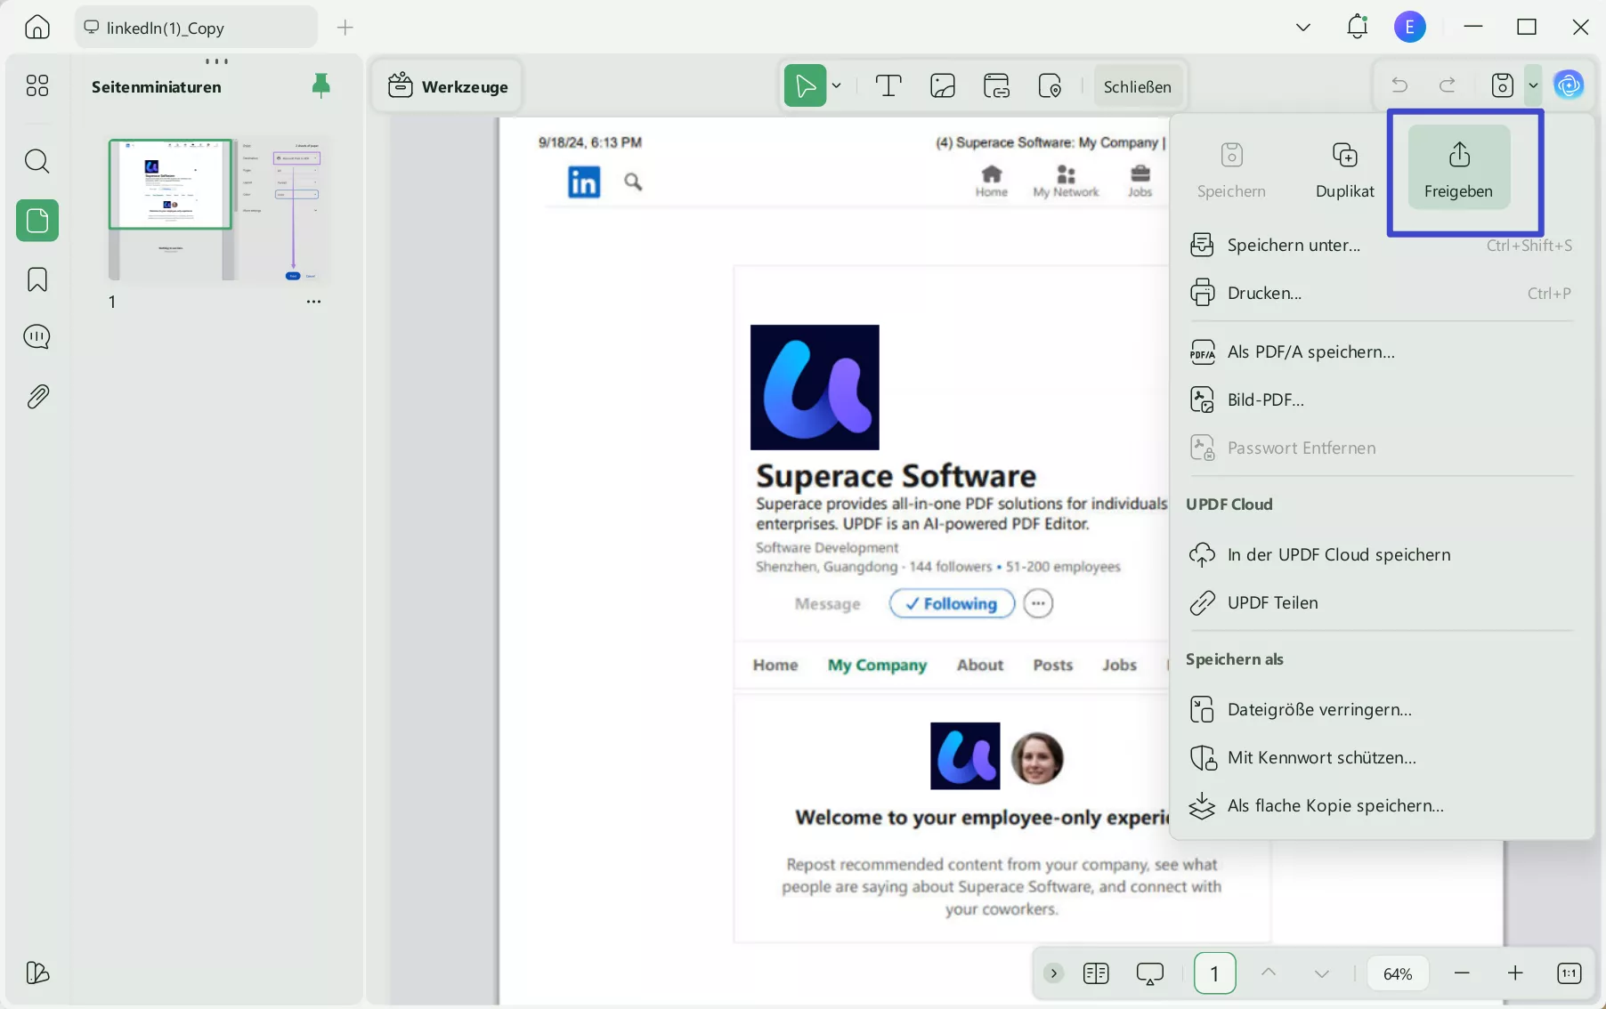
Task: Open the Seitenminiaturen panel options dots
Action: 216,61
